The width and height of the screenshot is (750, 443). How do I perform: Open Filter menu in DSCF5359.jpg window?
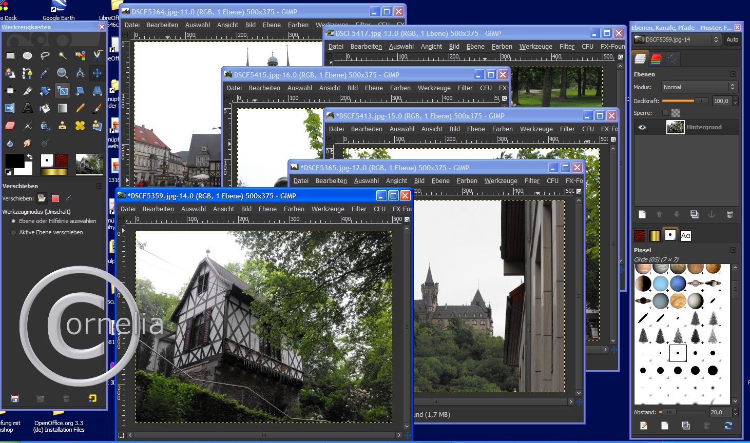[359, 209]
